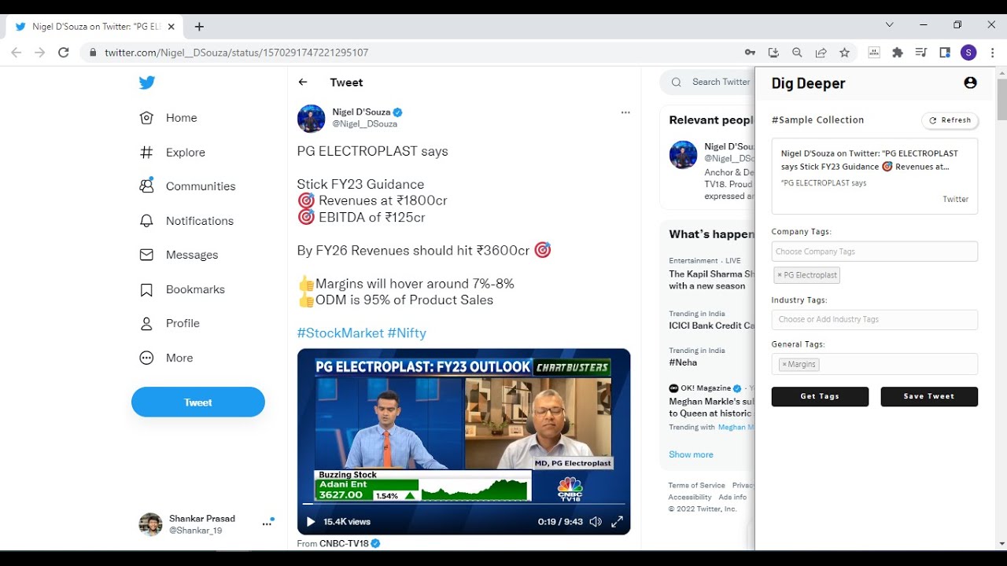This screenshot has width=1007, height=566.
Task: Expand trends with Show more
Action: [x=690, y=454]
